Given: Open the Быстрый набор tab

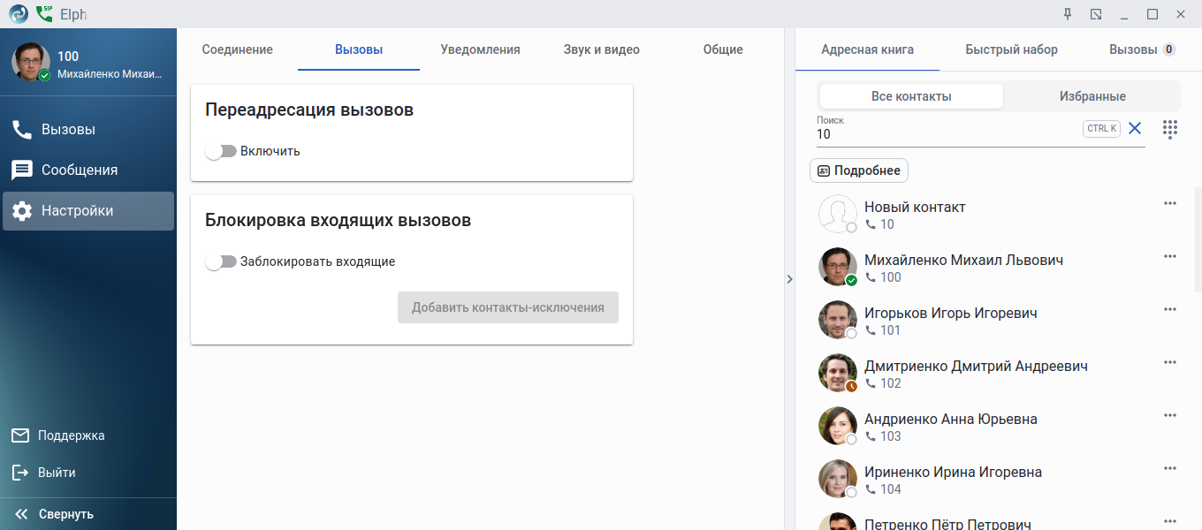Looking at the screenshot, I should (x=1011, y=49).
